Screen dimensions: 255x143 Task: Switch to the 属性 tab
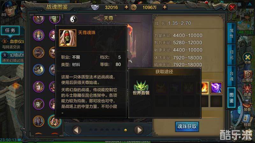[231, 33]
